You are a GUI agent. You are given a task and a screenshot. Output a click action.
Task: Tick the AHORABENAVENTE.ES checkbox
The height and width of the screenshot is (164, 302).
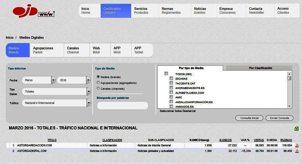click(171, 87)
